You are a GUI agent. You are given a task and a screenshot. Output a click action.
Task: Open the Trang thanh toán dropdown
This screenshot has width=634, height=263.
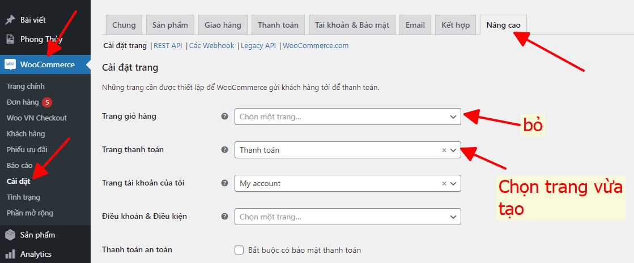point(348,150)
